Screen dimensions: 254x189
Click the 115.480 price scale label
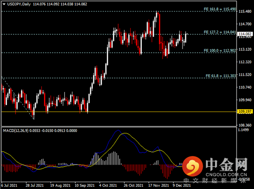(245, 11)
